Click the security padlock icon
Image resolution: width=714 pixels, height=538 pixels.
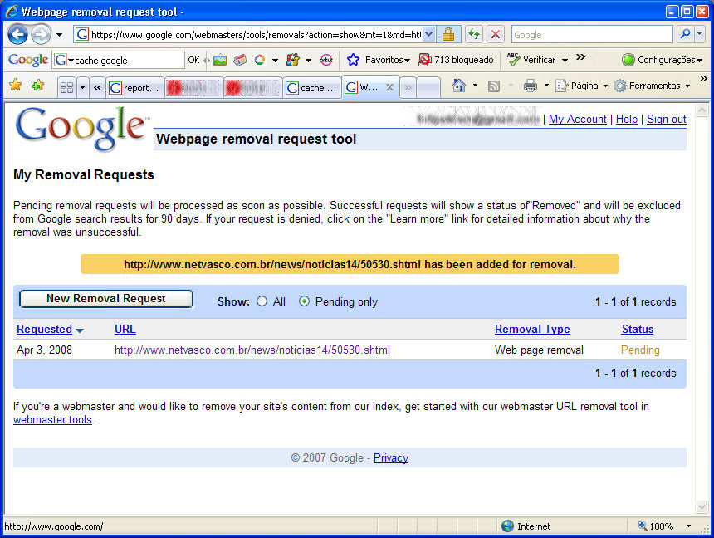448,35
